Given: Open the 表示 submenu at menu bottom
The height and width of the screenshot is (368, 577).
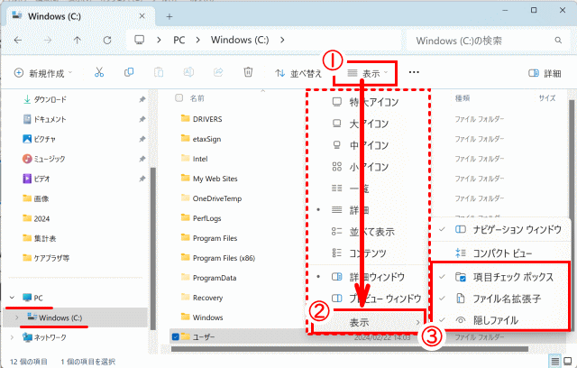Looking at the screenshot, I should point(368,323).
